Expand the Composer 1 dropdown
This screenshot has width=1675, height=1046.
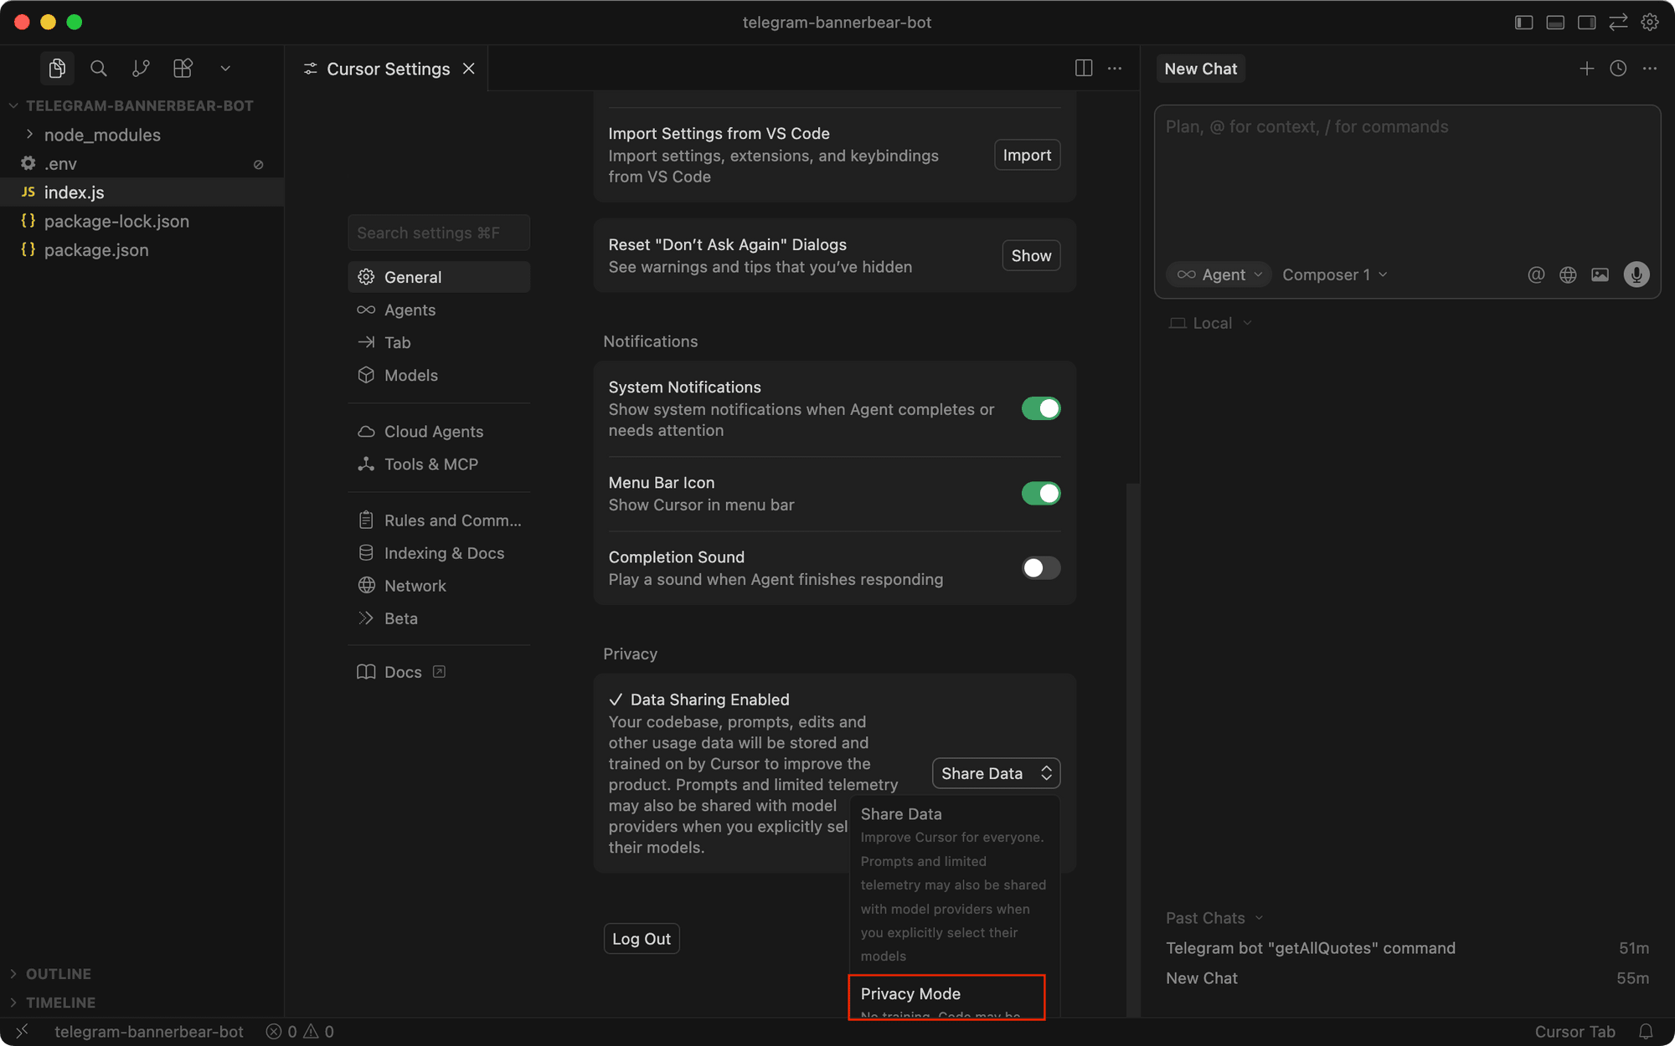[1333, 274]
